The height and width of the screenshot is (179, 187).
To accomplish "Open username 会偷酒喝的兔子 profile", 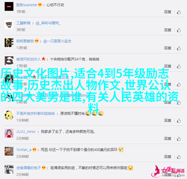I will 29,168.
